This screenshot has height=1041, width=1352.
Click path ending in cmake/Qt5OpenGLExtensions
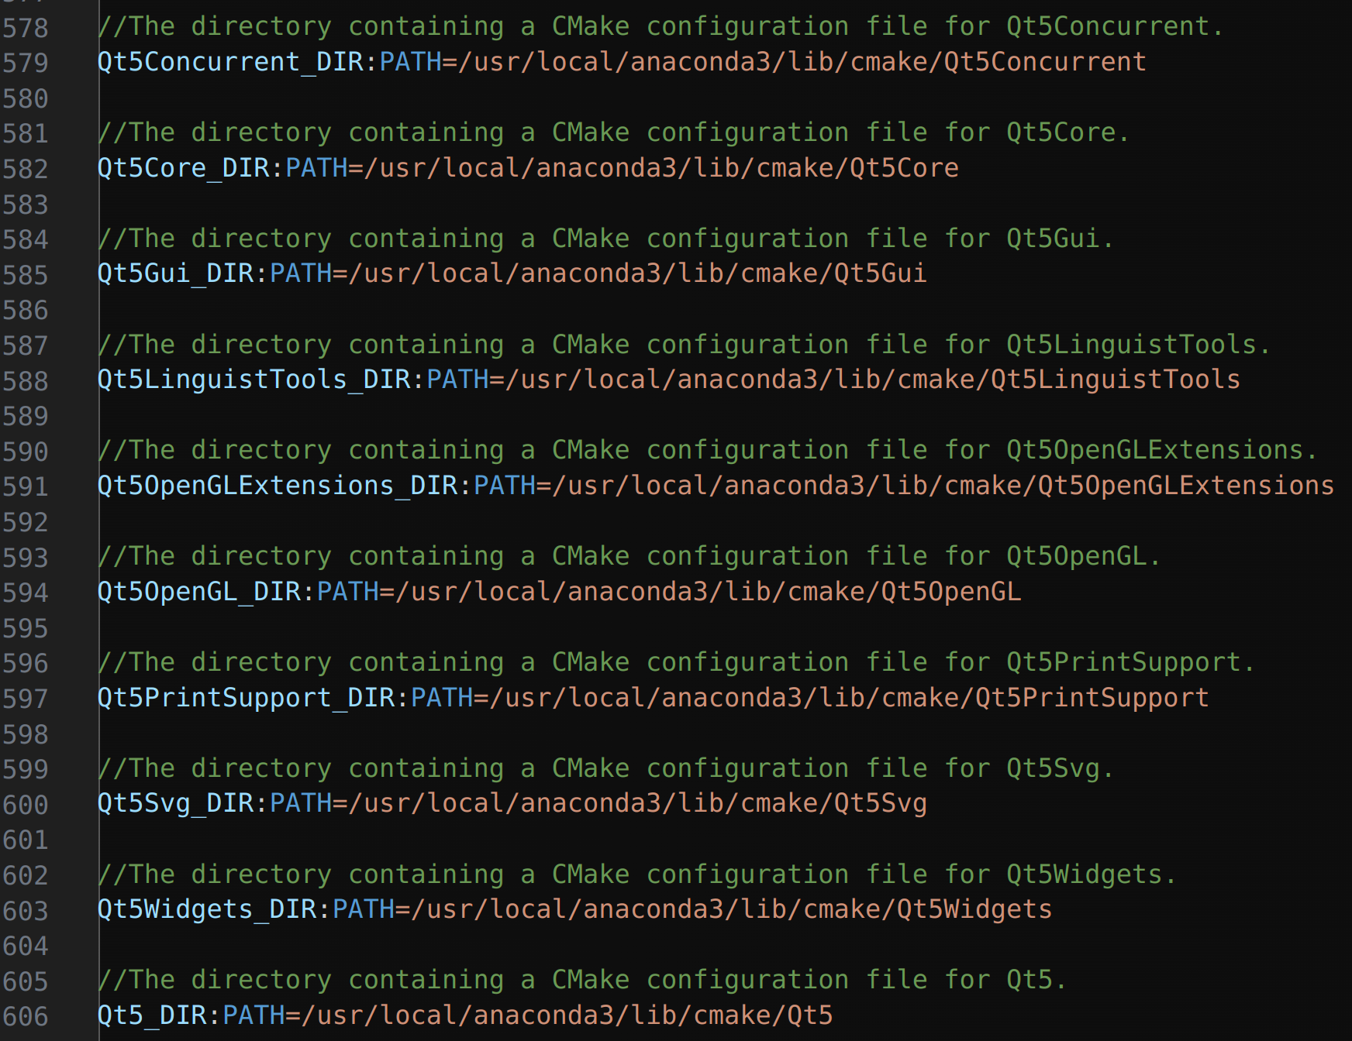pos(943,486)
